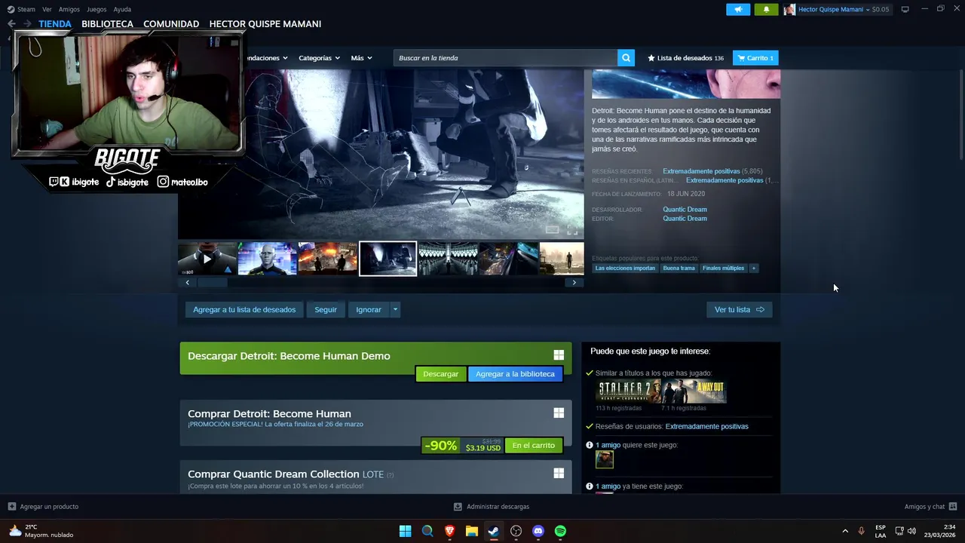965x543 pixels.
Task: Expand the Ignorar options dropdown arrow
Action: coord(395,309)
